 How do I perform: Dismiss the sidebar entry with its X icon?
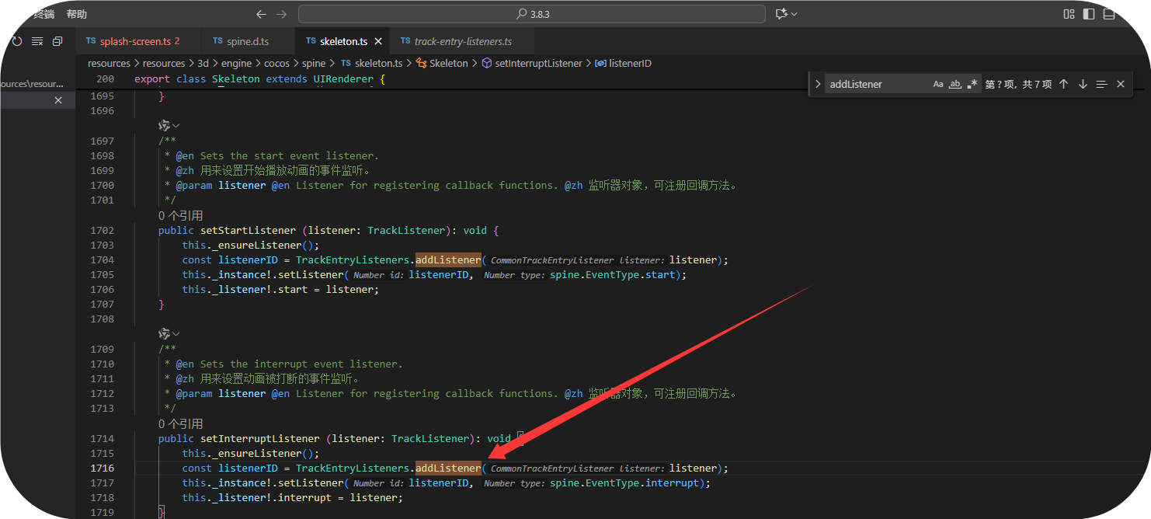pyautogui.click(x=58, y=99)
